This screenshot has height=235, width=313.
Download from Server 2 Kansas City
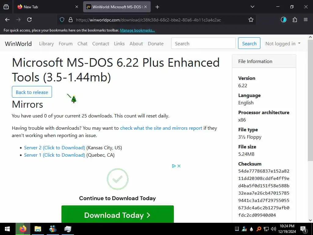pyautogui.click(x=54, y=148)
